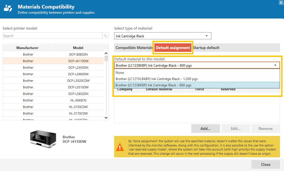Open the Default assignment tab
Screen dimensions: 284x171
click(x=173, y=48)
